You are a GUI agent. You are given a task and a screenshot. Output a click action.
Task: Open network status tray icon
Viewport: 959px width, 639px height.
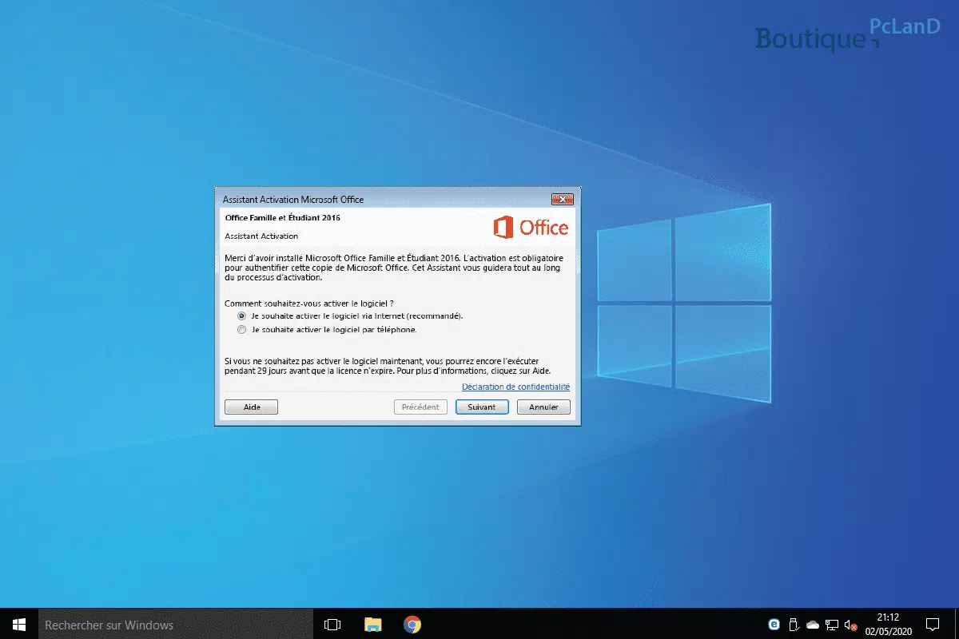click(x=832, y=624)
